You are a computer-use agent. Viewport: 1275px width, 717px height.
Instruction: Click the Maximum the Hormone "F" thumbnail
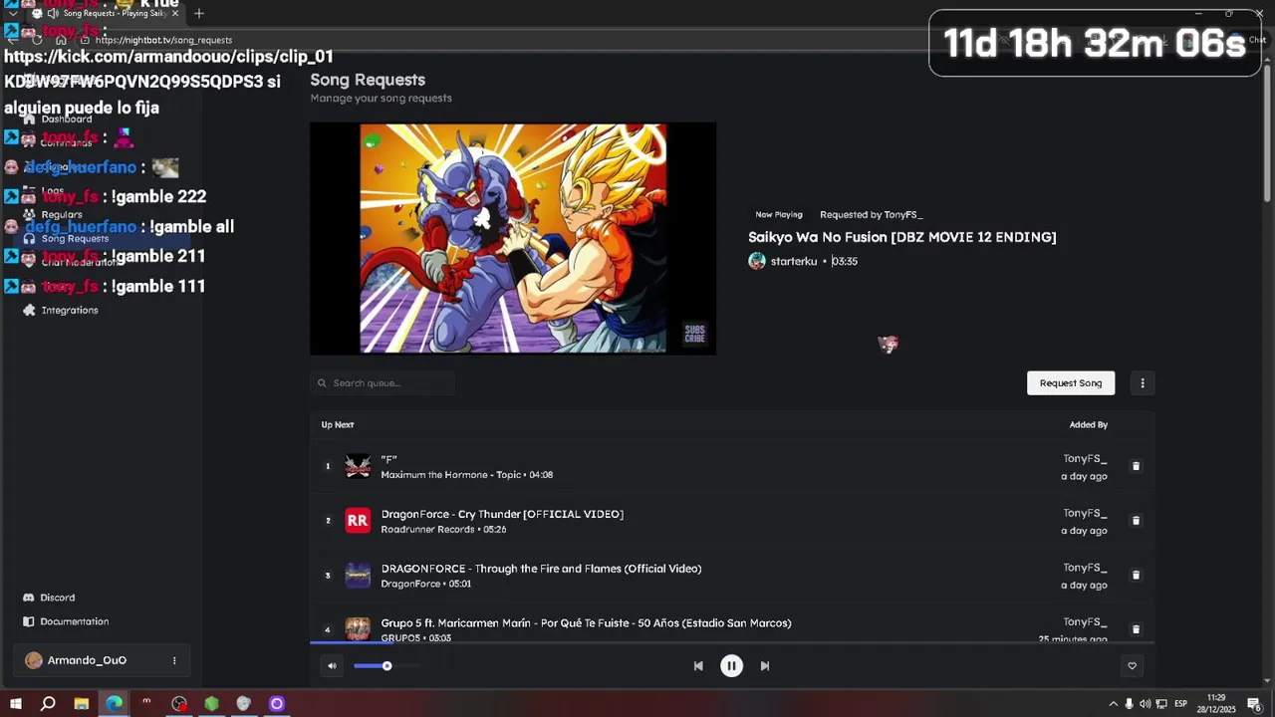[x=358, y=466]
